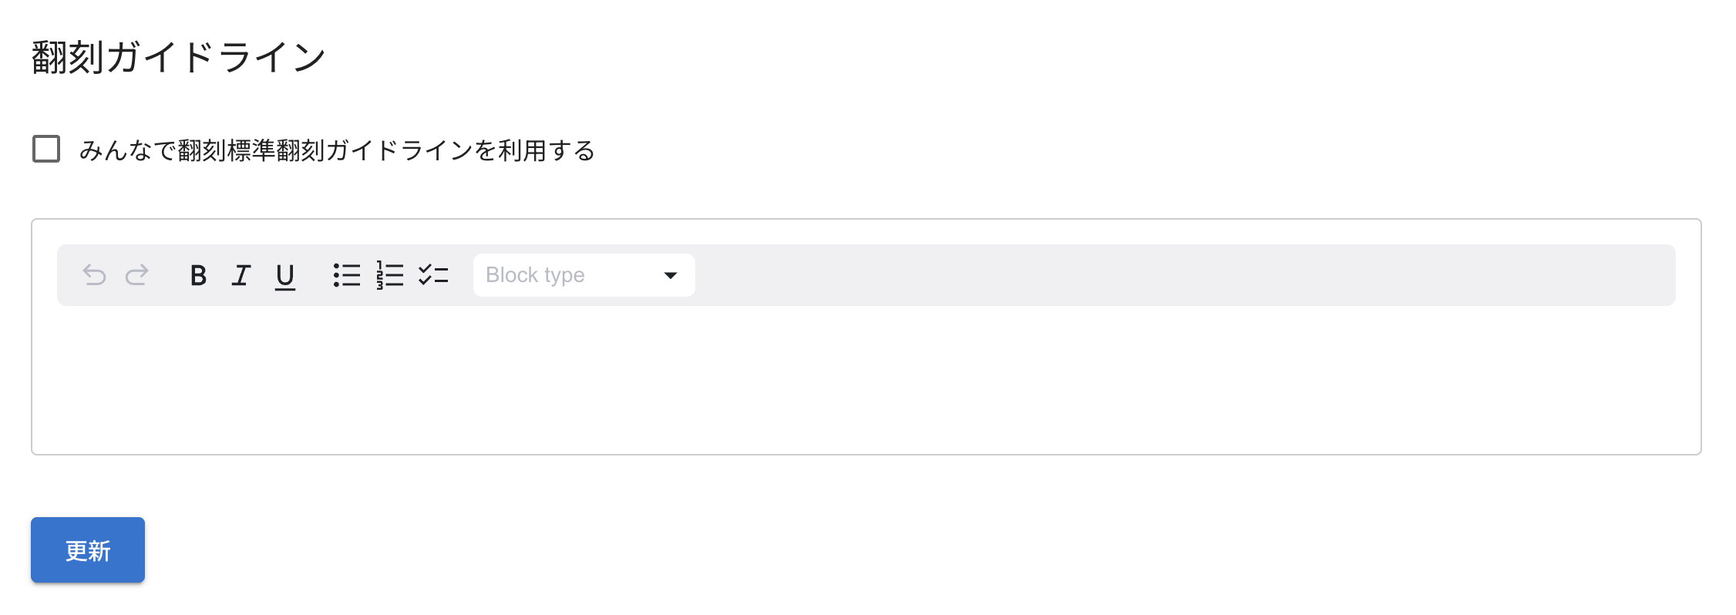The image size is (1736, 615).
Task: Toggle italic formatting
Action: click(241, 275)
